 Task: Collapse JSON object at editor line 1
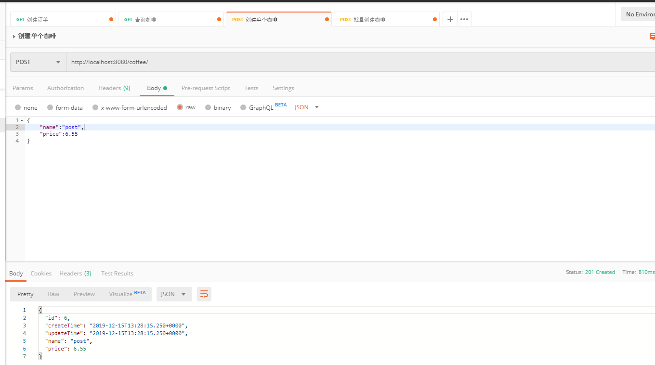(22, 120)
